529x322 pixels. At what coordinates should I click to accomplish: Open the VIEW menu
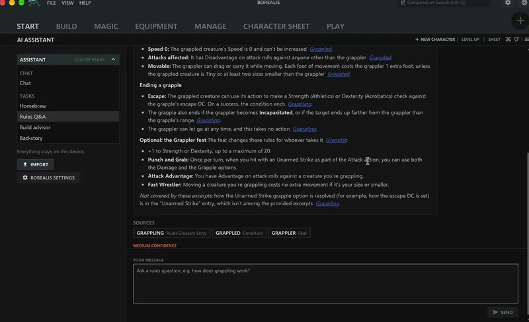[x=67, y=3]
